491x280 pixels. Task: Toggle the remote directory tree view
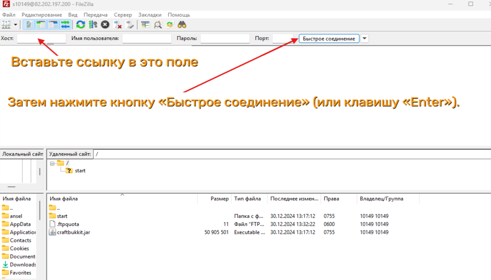point(53,24)
